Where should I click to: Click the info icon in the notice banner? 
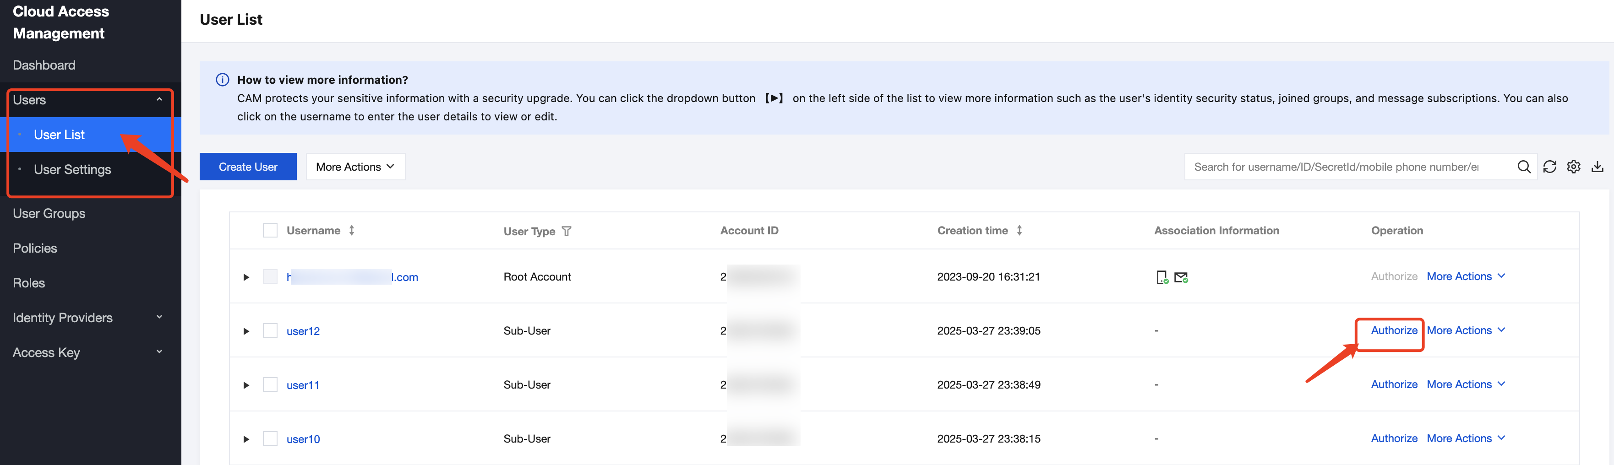point(223,80)
